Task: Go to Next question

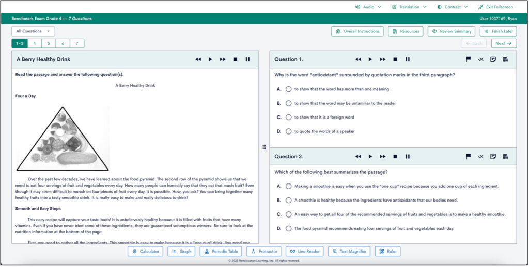Action: (504, 43)
